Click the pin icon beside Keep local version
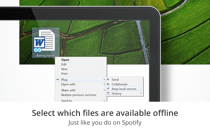This screenshot has height=131, width=210. point(108,89)
